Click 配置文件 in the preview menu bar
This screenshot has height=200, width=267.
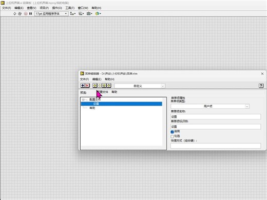click(x=103, y=92)
